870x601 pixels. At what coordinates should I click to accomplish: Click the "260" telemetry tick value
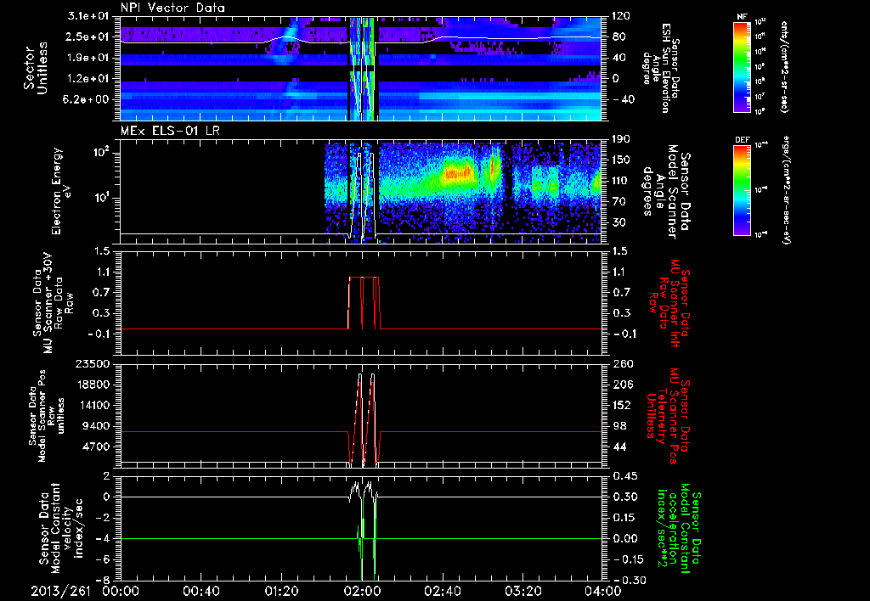(621, 363)
